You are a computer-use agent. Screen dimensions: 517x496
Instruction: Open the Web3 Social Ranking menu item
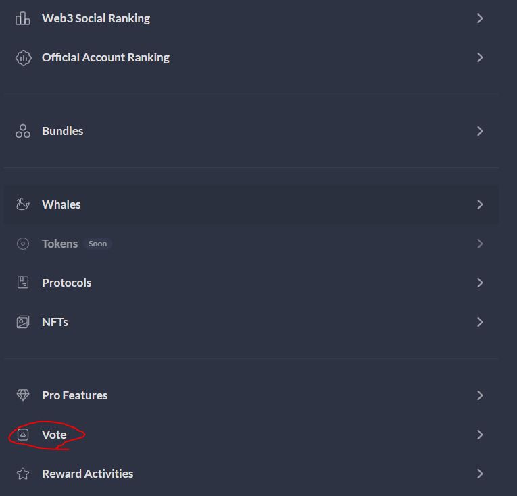251,18
